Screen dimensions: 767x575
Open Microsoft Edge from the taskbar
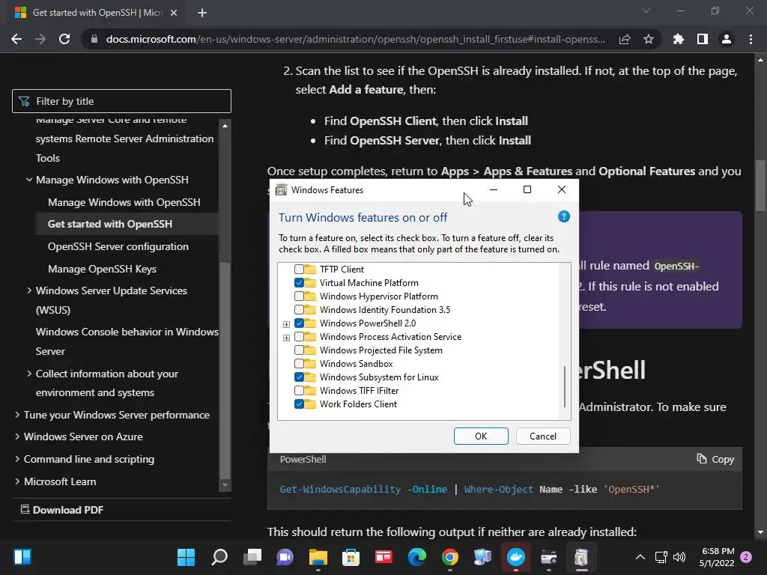click(416, 557)
